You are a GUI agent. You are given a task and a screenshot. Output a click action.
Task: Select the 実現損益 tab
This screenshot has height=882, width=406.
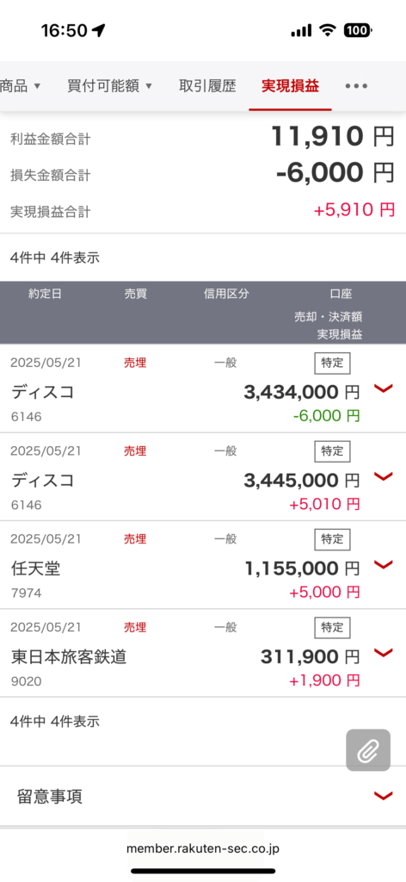[291, 86]
